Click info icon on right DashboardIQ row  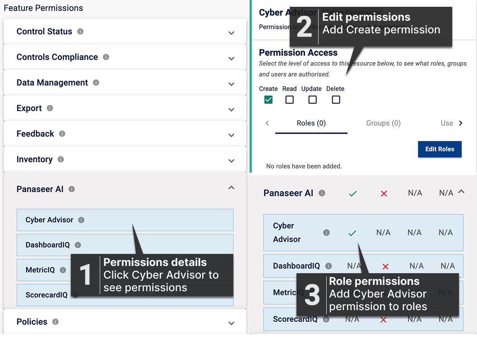(329, 266)
